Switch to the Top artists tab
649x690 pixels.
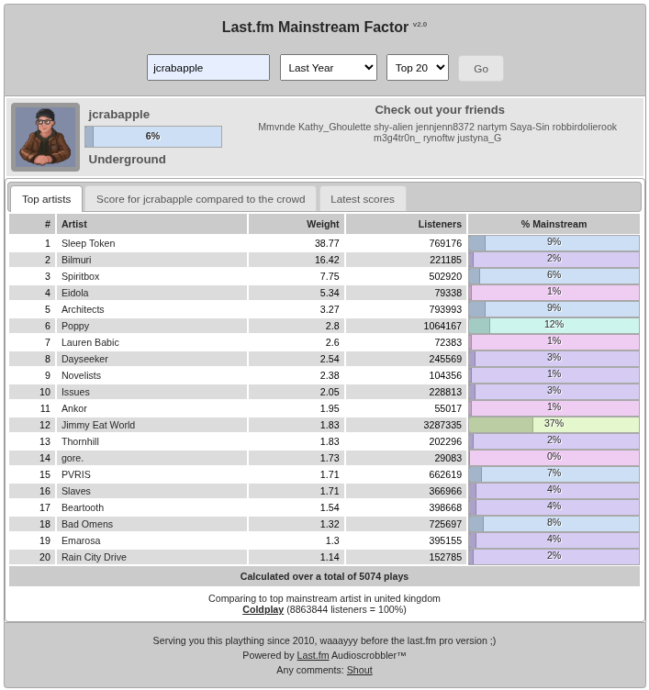tap(46, 199)
